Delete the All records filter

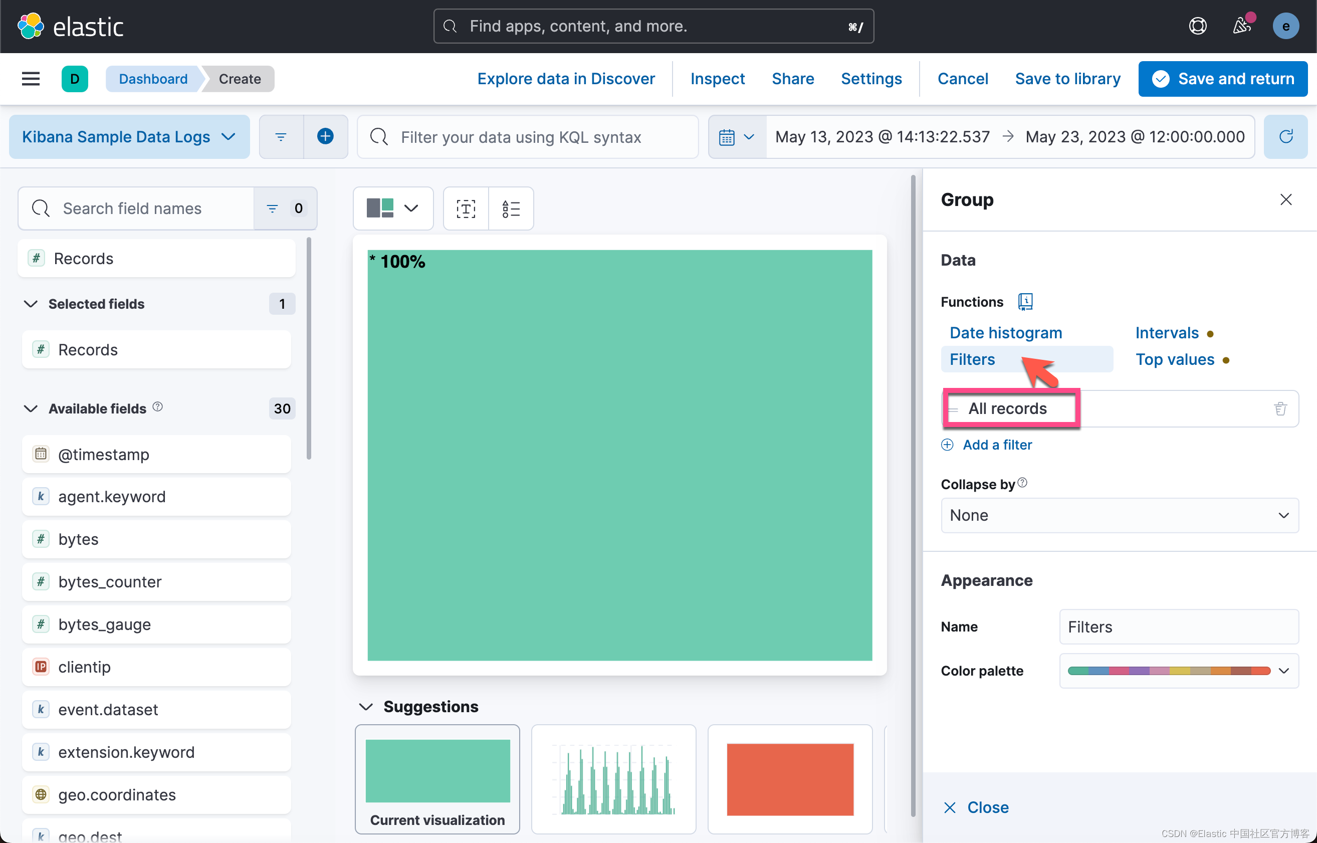click(x=1280, y=408)
